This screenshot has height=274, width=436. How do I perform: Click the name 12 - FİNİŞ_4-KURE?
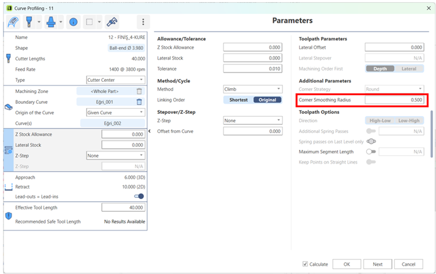tap(127, 37)
